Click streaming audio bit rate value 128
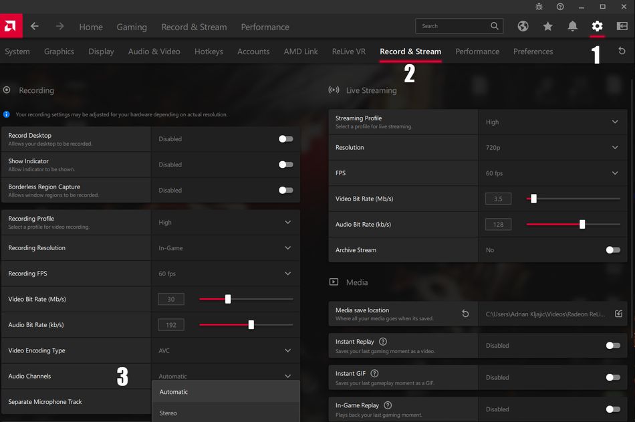 pos(498,224)
